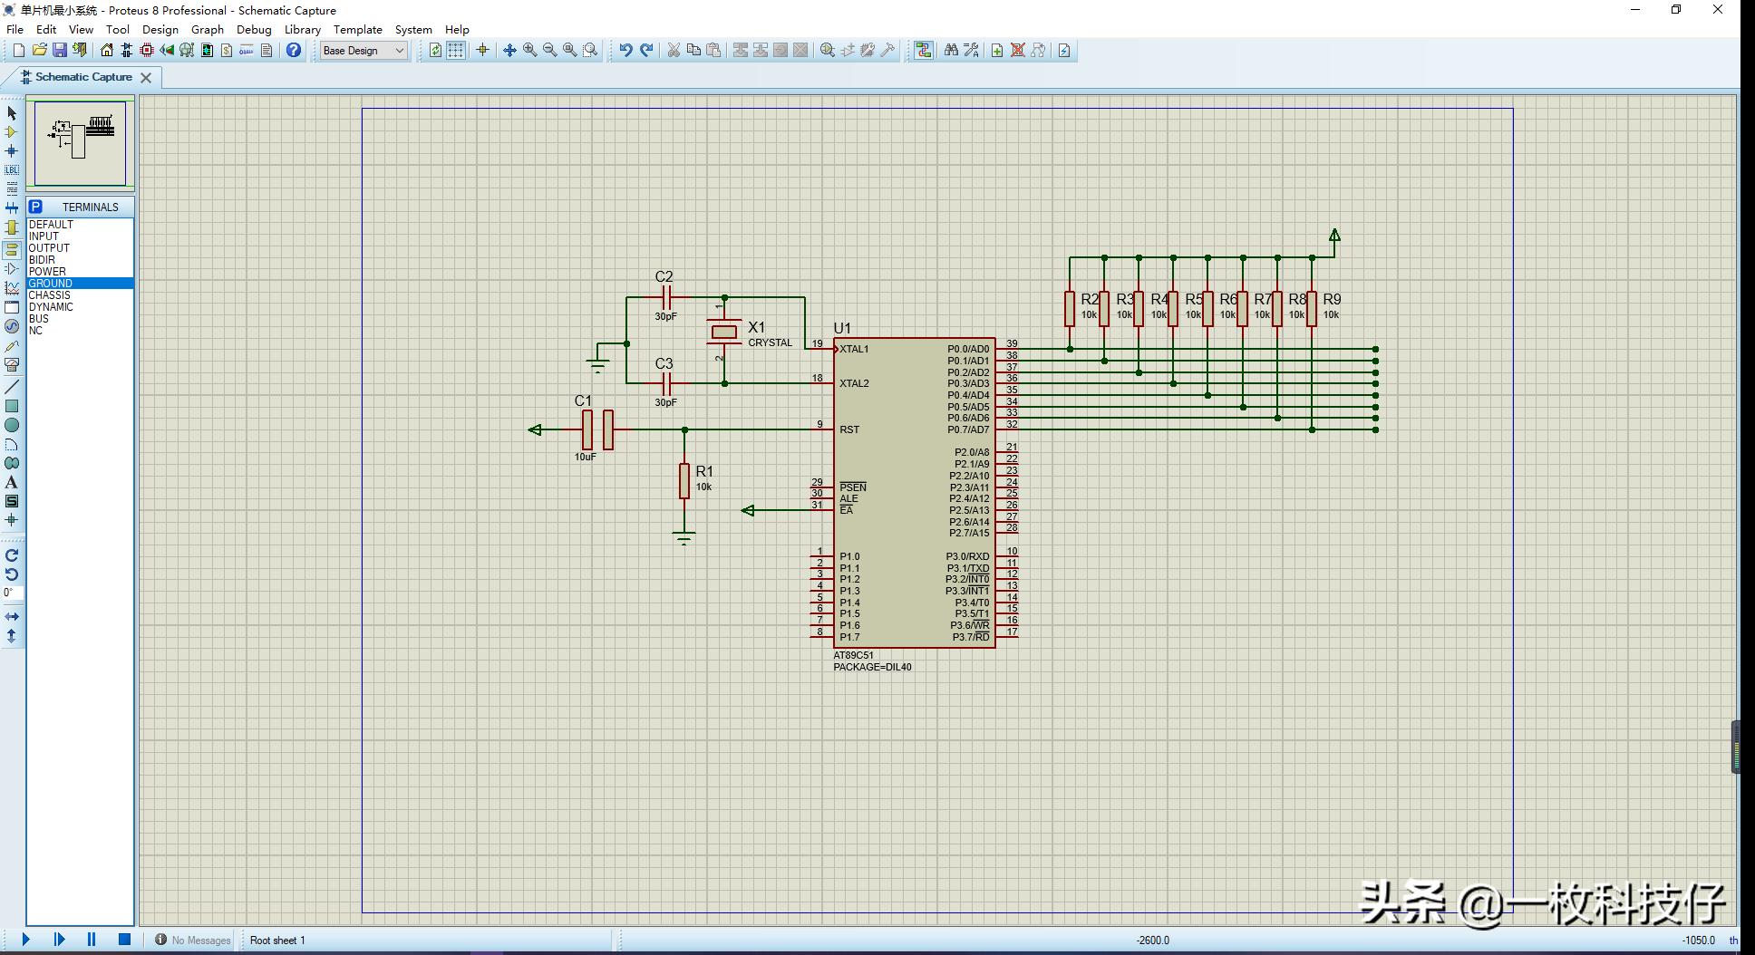
Task: Select POWER in the terminals list
Action: (47, 271)
